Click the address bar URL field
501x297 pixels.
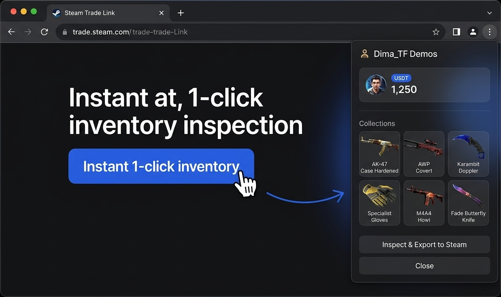click(250, 32)
